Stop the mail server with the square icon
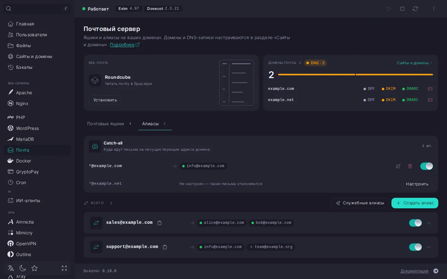Screen dimensions: 447x279 [x=402, y=9]
